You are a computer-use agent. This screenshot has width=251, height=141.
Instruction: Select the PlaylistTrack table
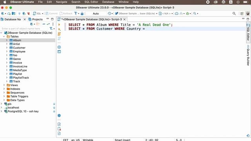pos(21,78)
